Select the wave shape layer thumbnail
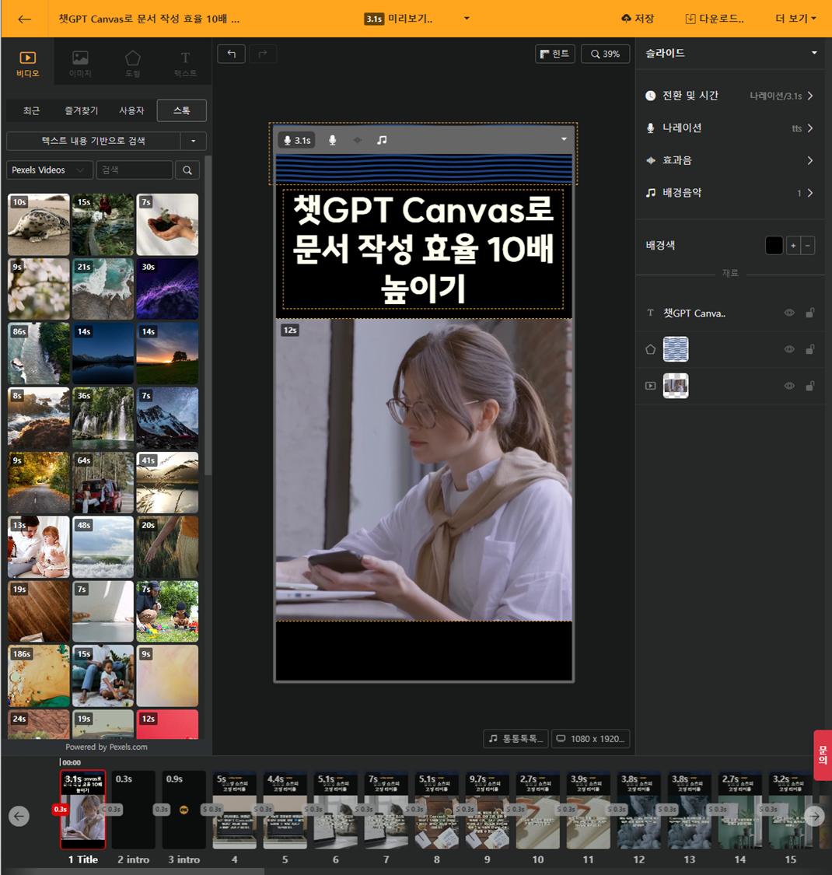Viewport: 832px width, 875px height. [x=675, y=349]
